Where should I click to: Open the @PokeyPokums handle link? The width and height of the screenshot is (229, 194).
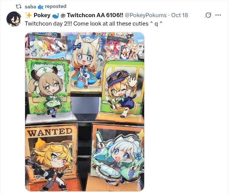pos(146,15)
